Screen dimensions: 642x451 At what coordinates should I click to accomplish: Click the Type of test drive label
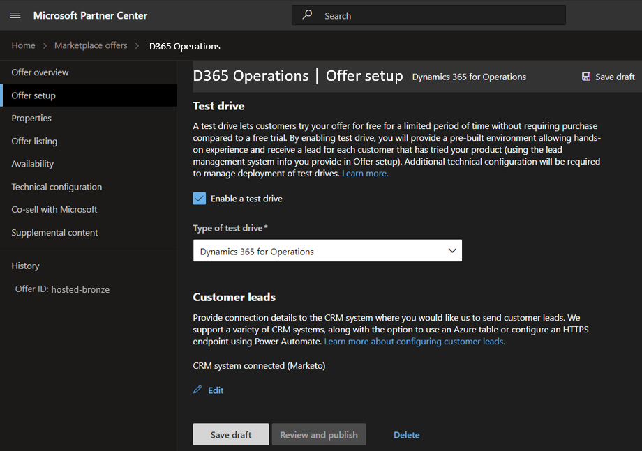pyautogui.click(x=230, y=228)
